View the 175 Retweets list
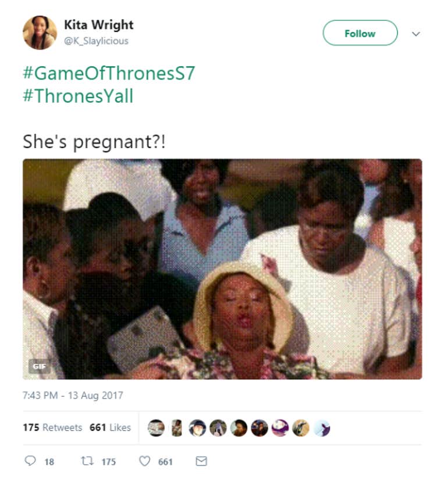 (x=52, y=427)
